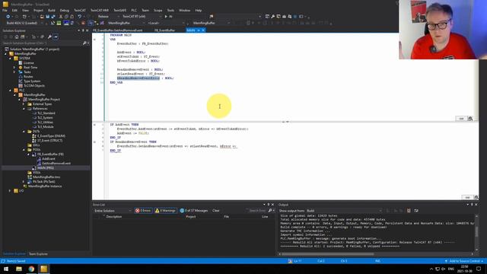
Task: Click Clear All icon in Output panel
Action: pos(409,211)
